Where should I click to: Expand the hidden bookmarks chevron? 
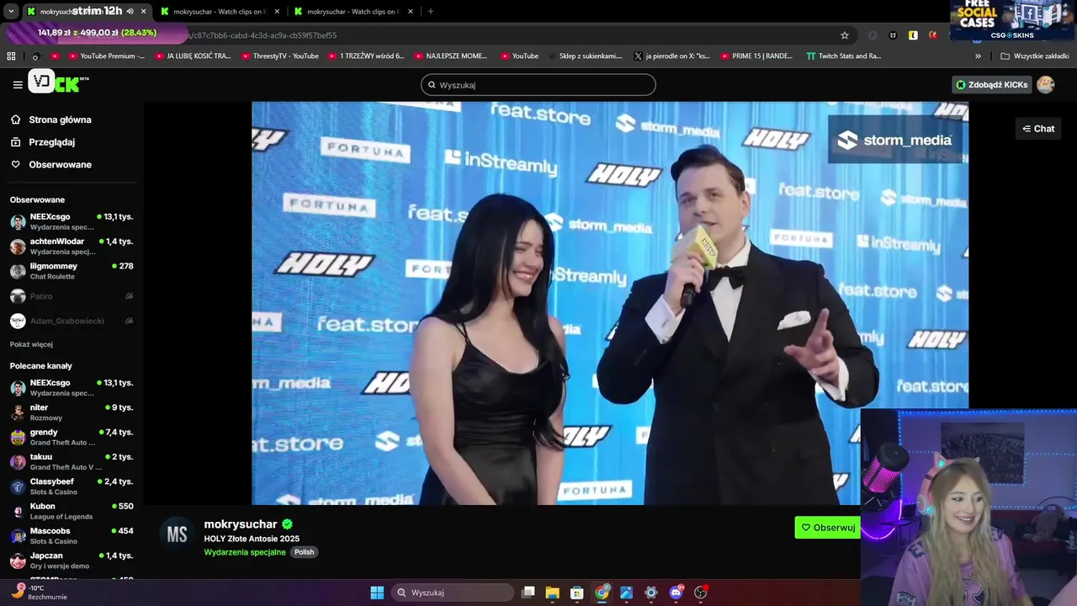click(x=978, y=56)
